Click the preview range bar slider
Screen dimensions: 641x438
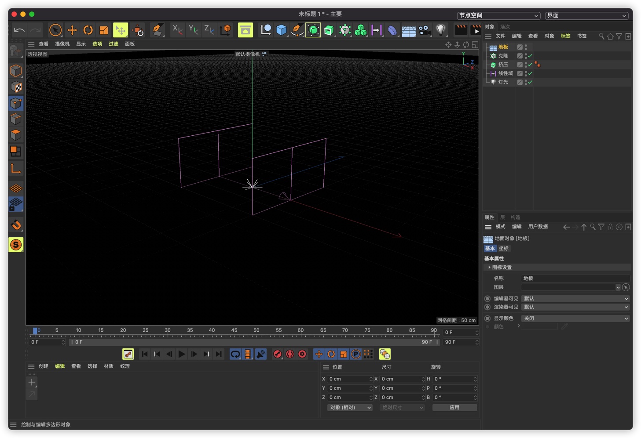click(254, 342)
